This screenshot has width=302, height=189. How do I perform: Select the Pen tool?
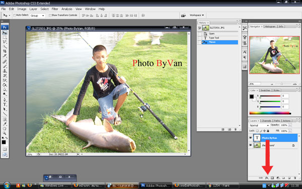pos(5,100)
